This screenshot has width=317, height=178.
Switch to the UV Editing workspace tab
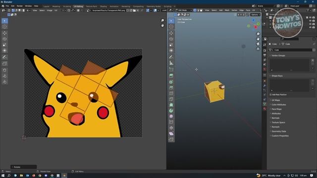point(78,6)
